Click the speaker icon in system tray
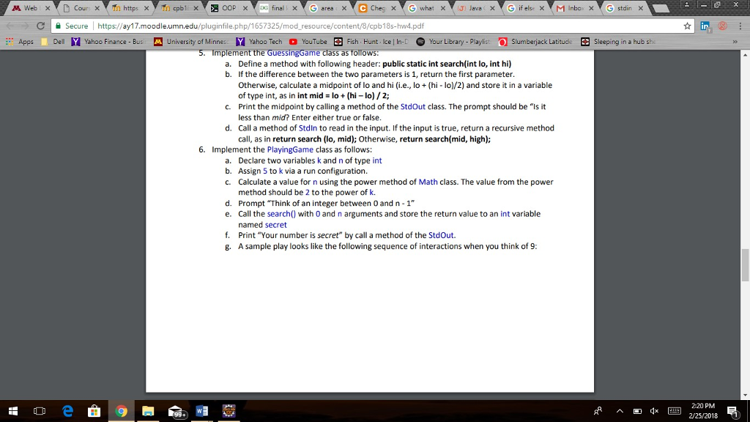 point(656,411)
